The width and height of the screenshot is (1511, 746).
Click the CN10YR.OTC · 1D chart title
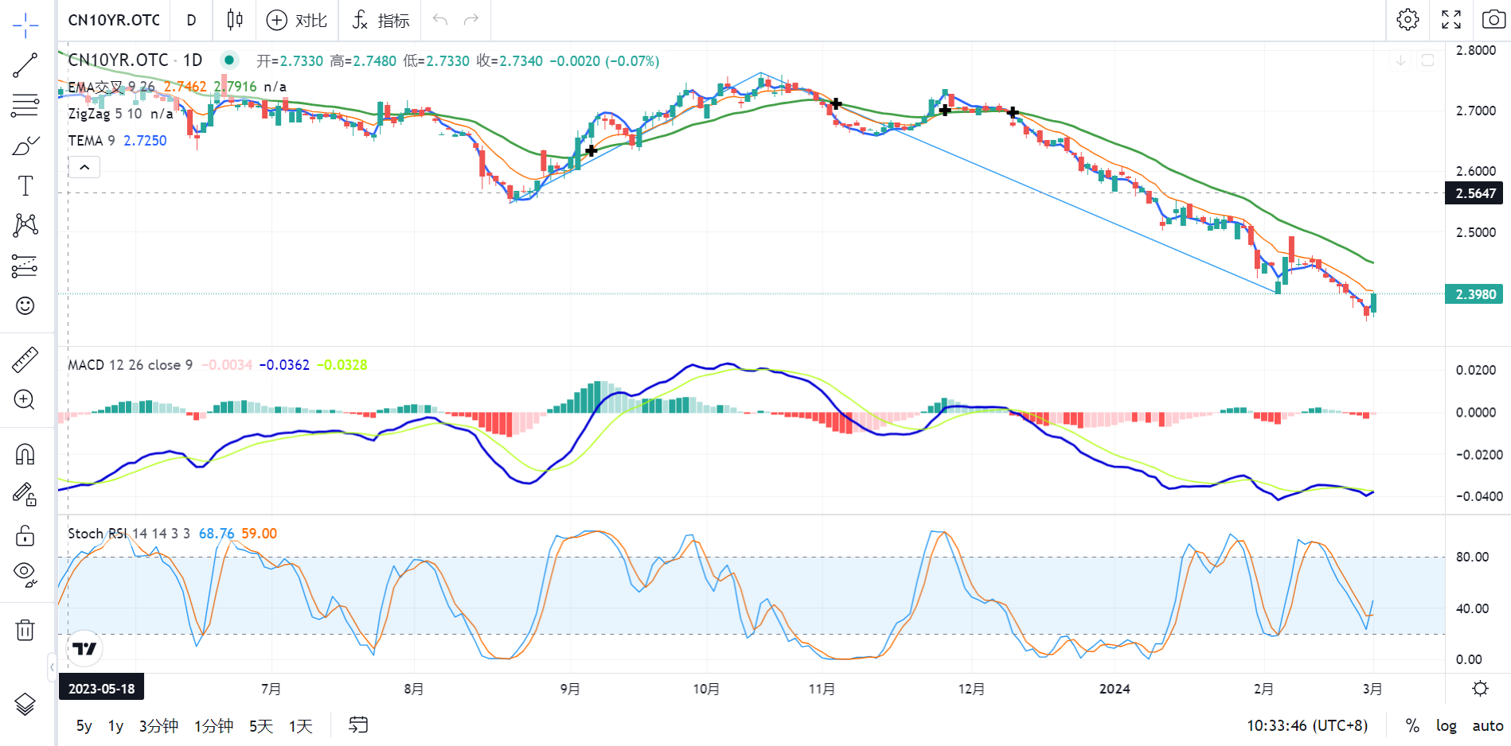click(x=135, y=60)
